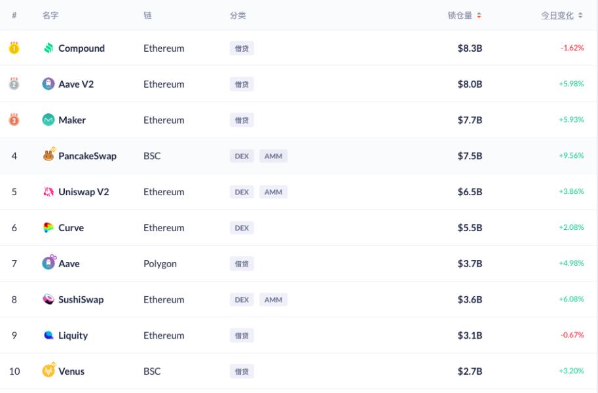Click the Liquity logo icon
598x393 pixels.
coord(48,335)
